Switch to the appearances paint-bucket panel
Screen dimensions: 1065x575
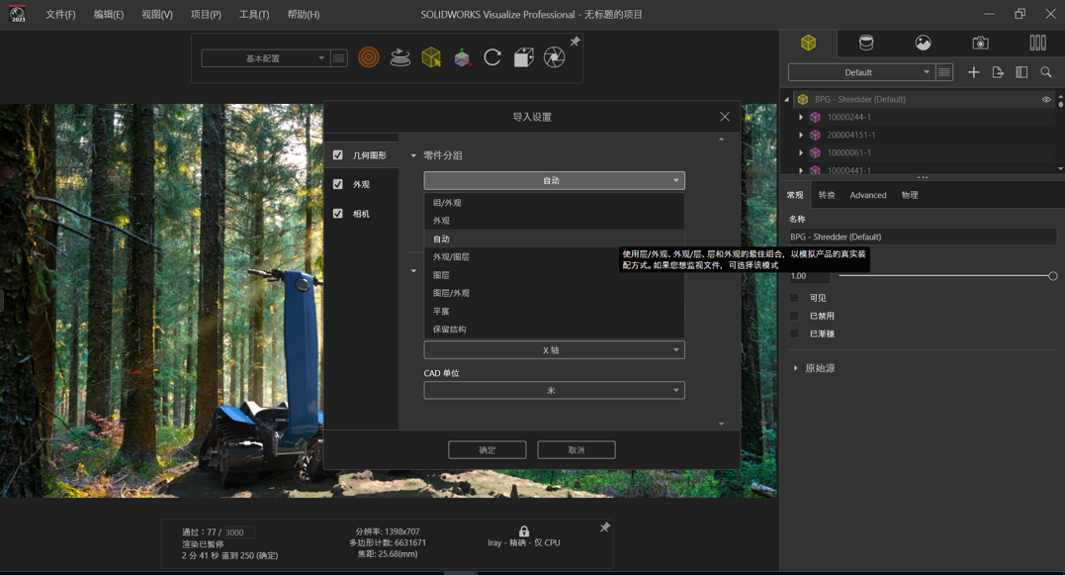[x=866, y=43]
